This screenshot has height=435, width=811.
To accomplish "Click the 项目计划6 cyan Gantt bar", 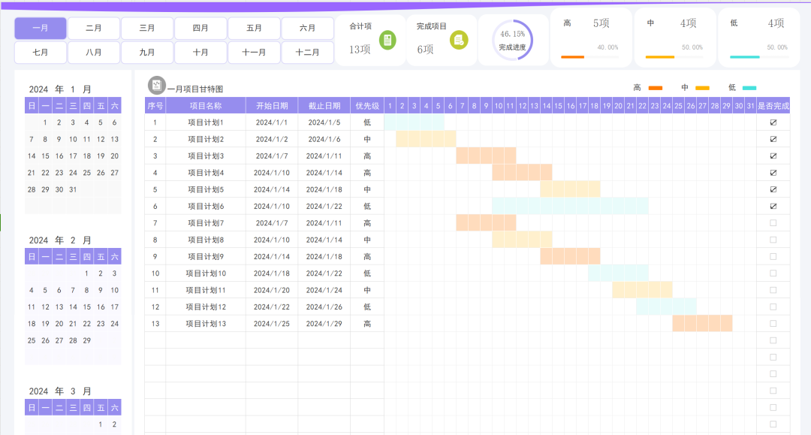I will click(x=570, y=206).
